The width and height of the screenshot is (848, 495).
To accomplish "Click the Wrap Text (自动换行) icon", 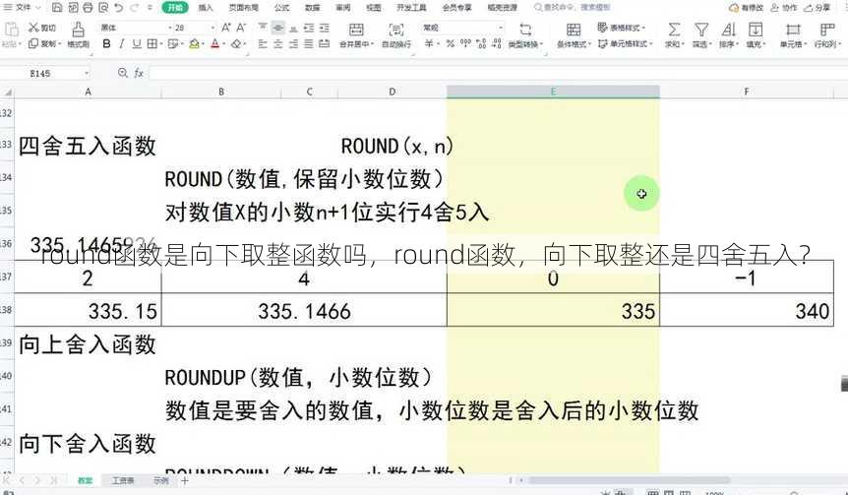I will point(396,30).
